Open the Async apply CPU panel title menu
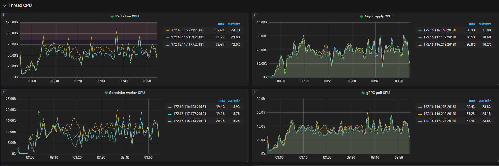Image resolution: width=499 pixels, height=166 pixels. 378,16
